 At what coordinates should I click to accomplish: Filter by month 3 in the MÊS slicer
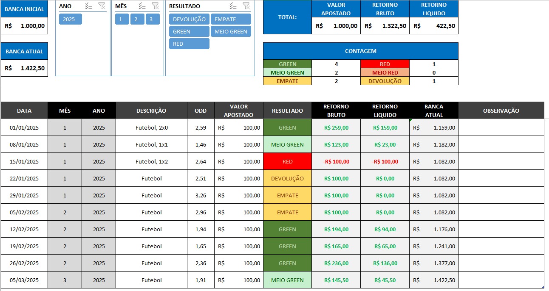click(x=153, y=19)
